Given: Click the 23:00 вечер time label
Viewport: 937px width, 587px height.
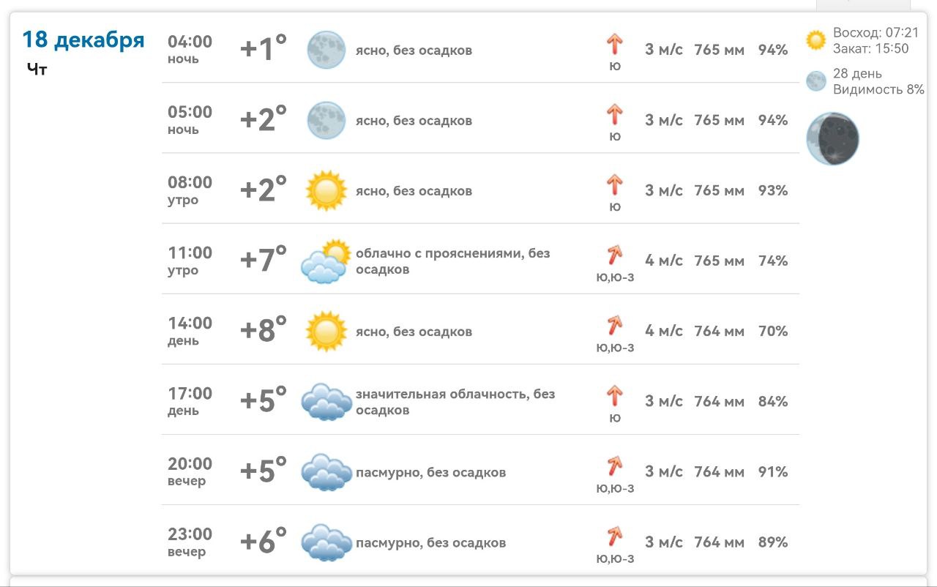Looking at the screenshot, I should click(x=190, y=542).
